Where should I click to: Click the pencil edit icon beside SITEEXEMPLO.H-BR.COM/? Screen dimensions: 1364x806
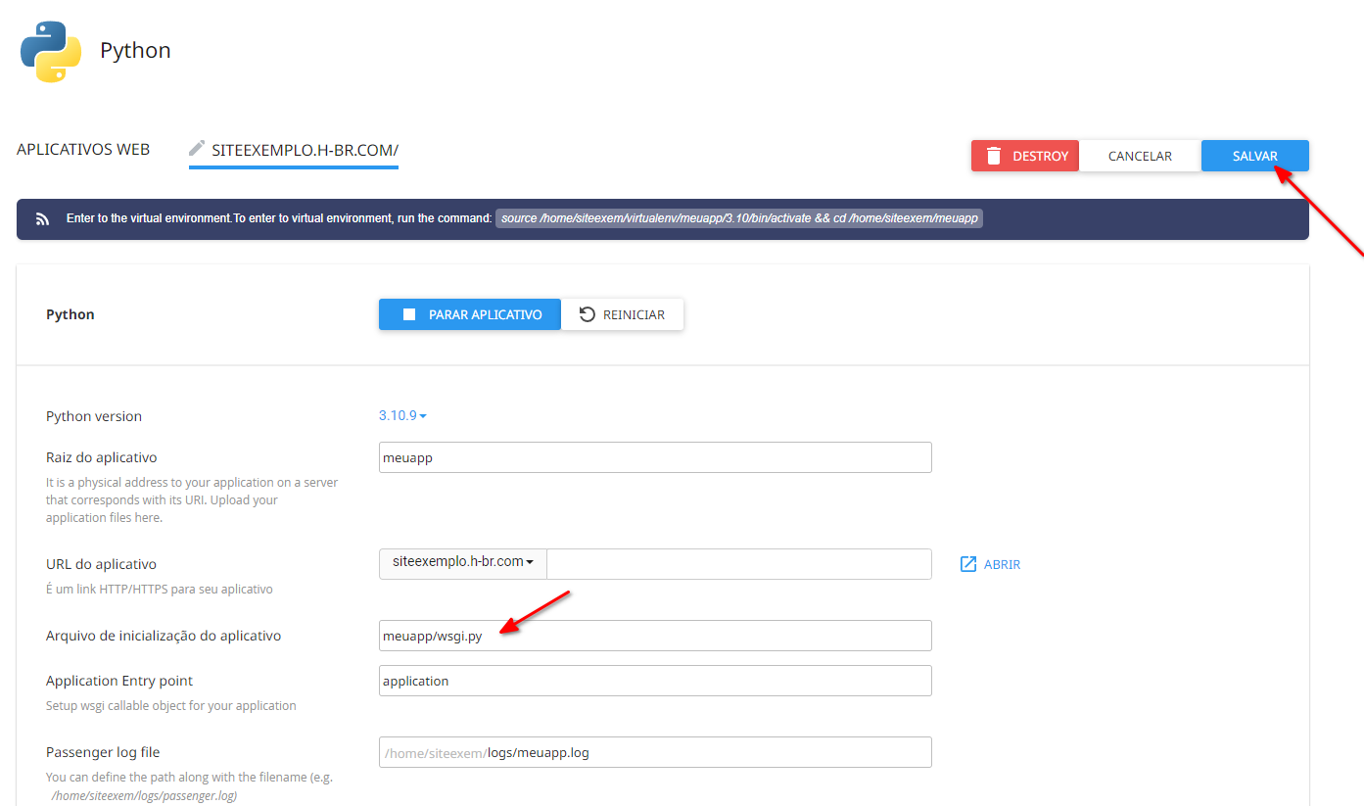197,149
